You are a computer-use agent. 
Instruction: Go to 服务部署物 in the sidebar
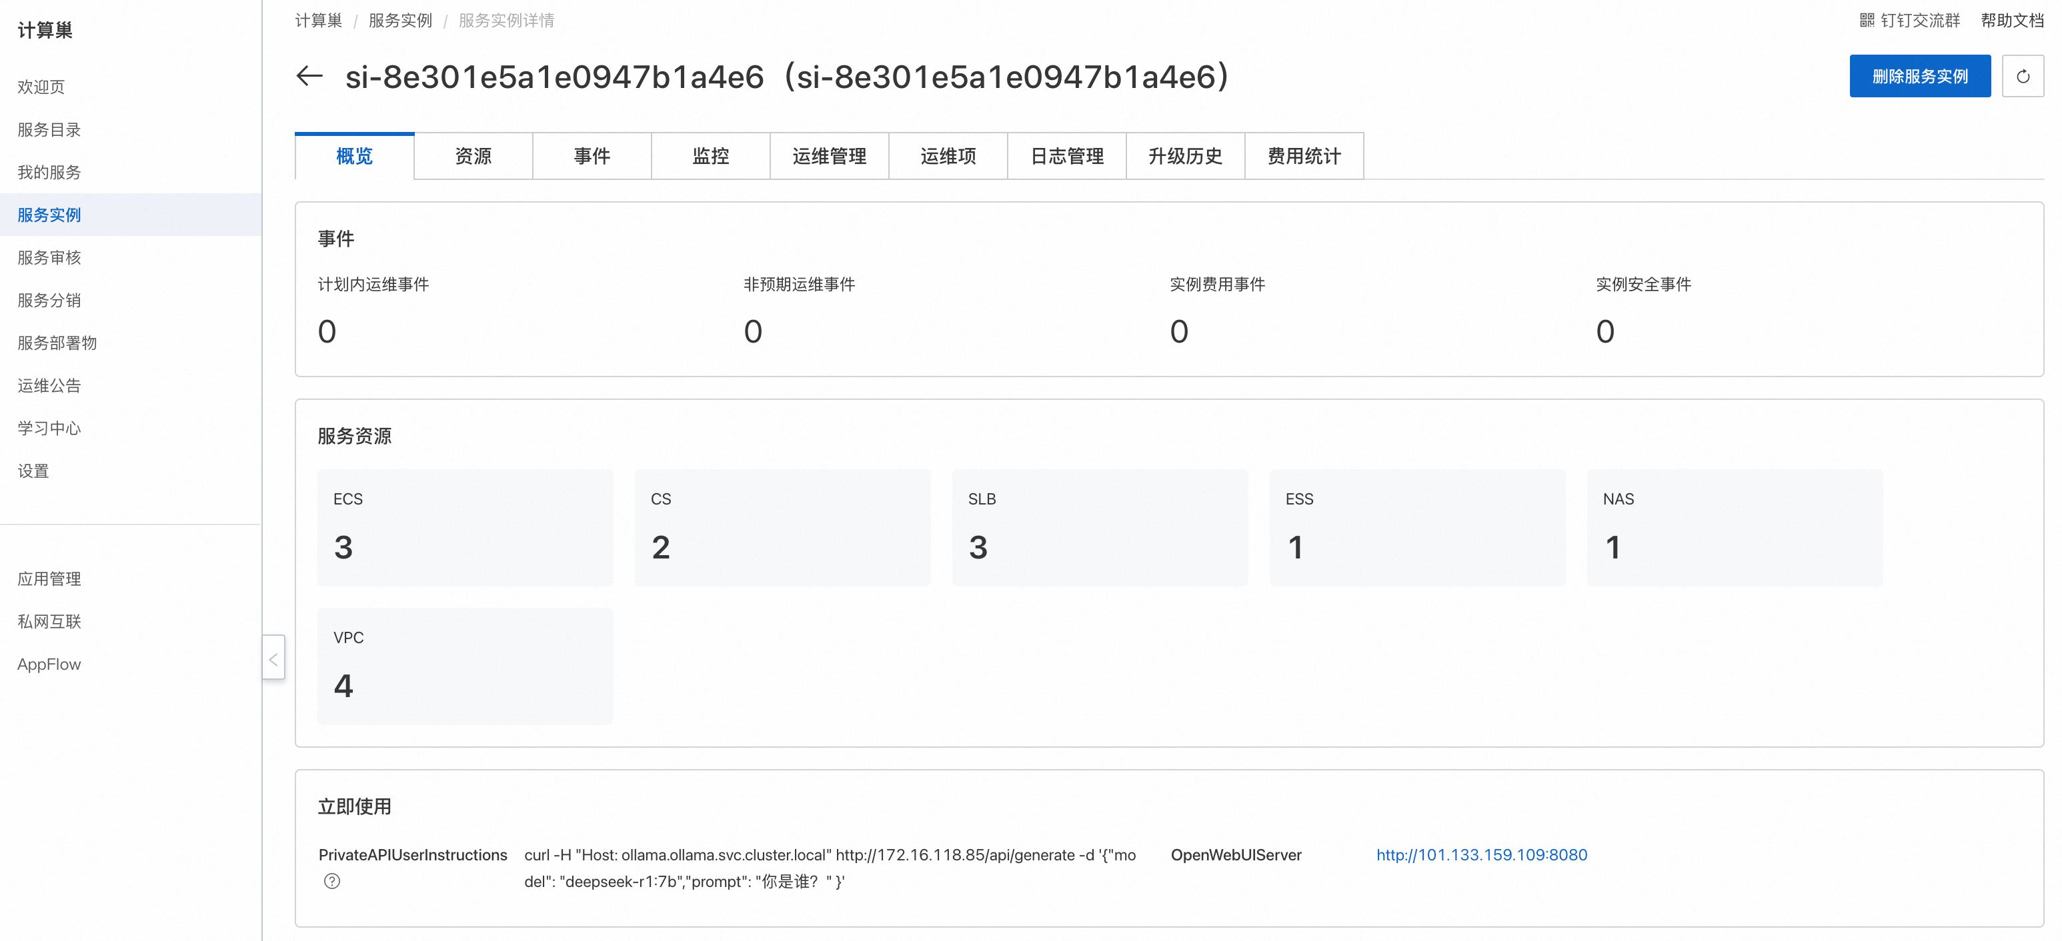pos(57,343)
